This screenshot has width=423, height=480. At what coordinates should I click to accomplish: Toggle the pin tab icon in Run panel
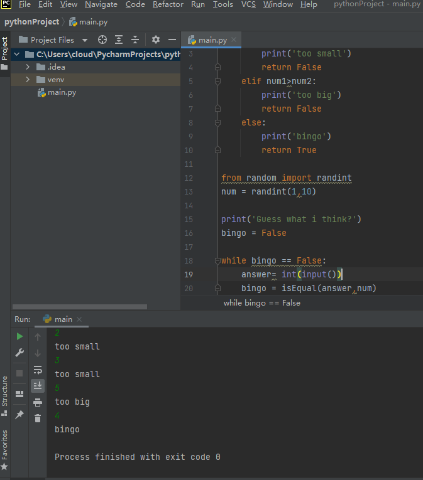pos(19,415)
